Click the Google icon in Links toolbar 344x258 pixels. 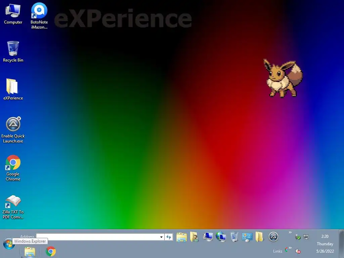[x=286, y=250]
